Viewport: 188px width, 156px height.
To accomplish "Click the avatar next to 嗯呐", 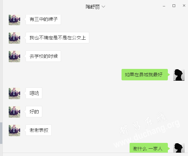I will point(14,93).
